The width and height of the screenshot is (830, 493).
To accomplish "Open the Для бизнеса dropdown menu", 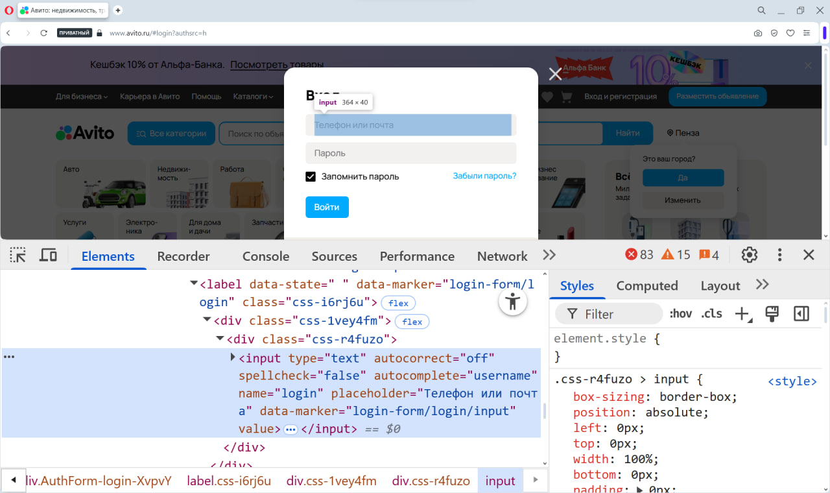I will click(x=82, y=97).
